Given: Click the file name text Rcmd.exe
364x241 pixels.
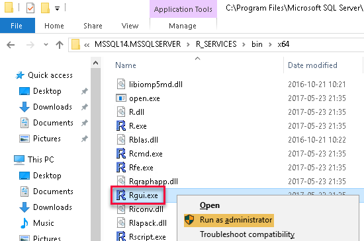Looking at the screenshot, I should tap(146, 154).
